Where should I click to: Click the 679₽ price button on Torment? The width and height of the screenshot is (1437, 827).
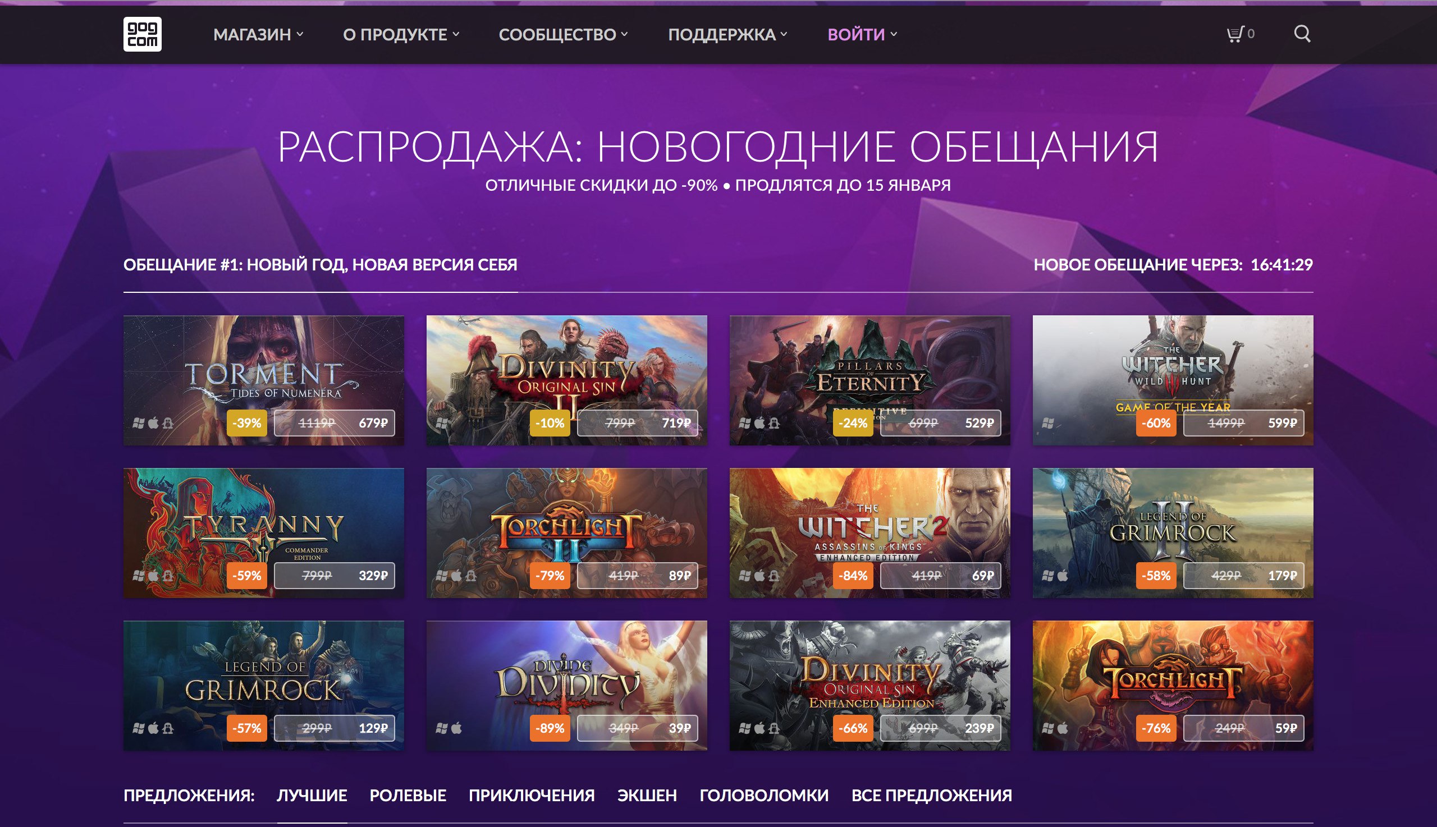click(x=334, y=423)
